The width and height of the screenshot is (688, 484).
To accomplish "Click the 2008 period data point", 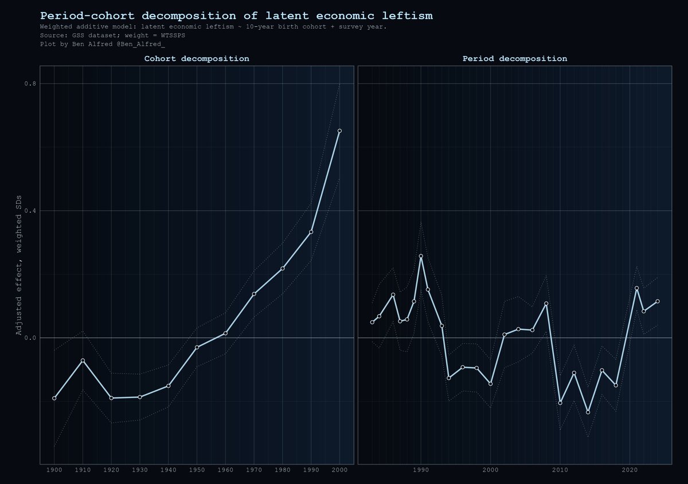I will click(x=546, y=304).
